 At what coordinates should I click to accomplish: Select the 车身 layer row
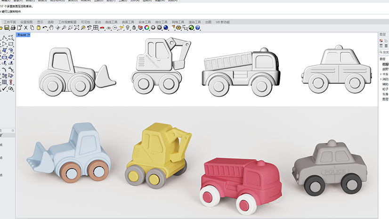(x=385, y=94)
